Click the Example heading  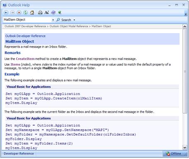(12, 74)
